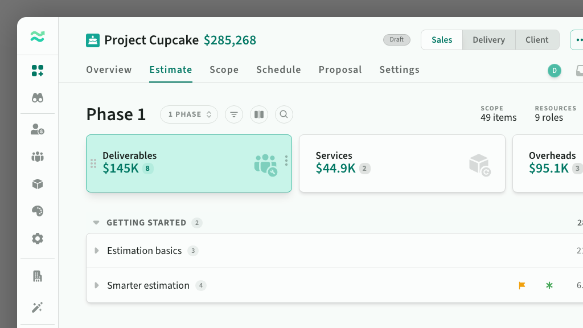Open the magic wand sidebar icon

coord(38,307)
